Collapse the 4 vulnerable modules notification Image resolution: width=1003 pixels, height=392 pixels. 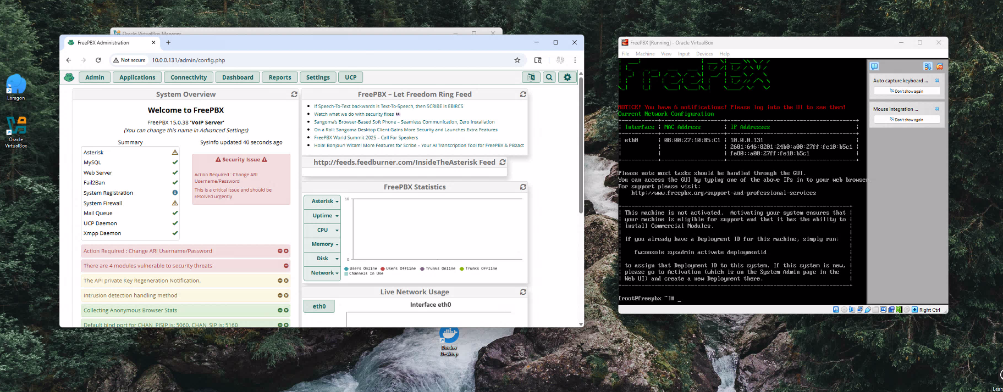[286, 266]
